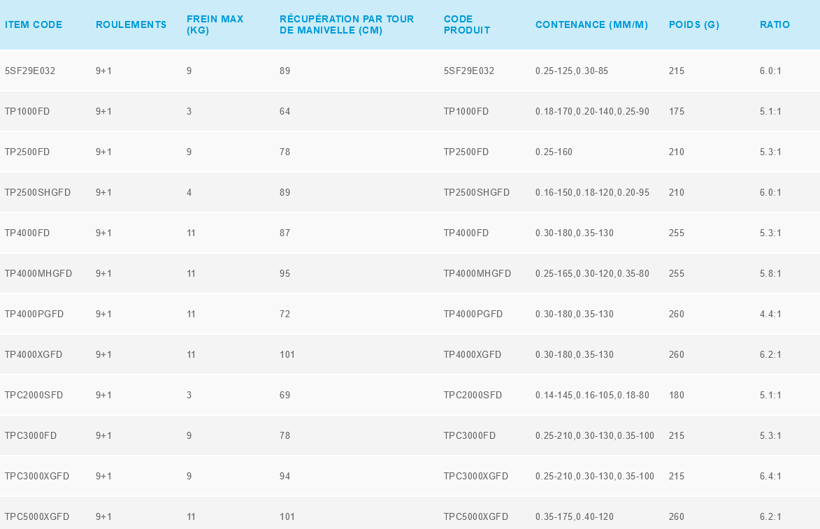Select the CODE PRODUIT column header
The image size is (820, 529).
coord(466,24)
